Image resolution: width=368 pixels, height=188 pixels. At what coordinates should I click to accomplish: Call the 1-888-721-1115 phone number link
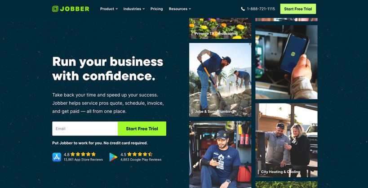[x=261, y=9]
